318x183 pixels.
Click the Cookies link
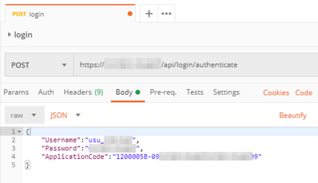click(276, 93)
